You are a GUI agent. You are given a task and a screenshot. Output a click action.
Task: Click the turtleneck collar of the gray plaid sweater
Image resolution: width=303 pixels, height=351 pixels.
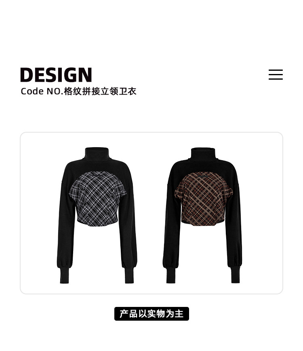click(97, 154)
